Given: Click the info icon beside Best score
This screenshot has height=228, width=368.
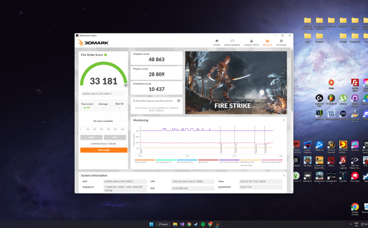Looking at the screenshot, I should (122, 104).
